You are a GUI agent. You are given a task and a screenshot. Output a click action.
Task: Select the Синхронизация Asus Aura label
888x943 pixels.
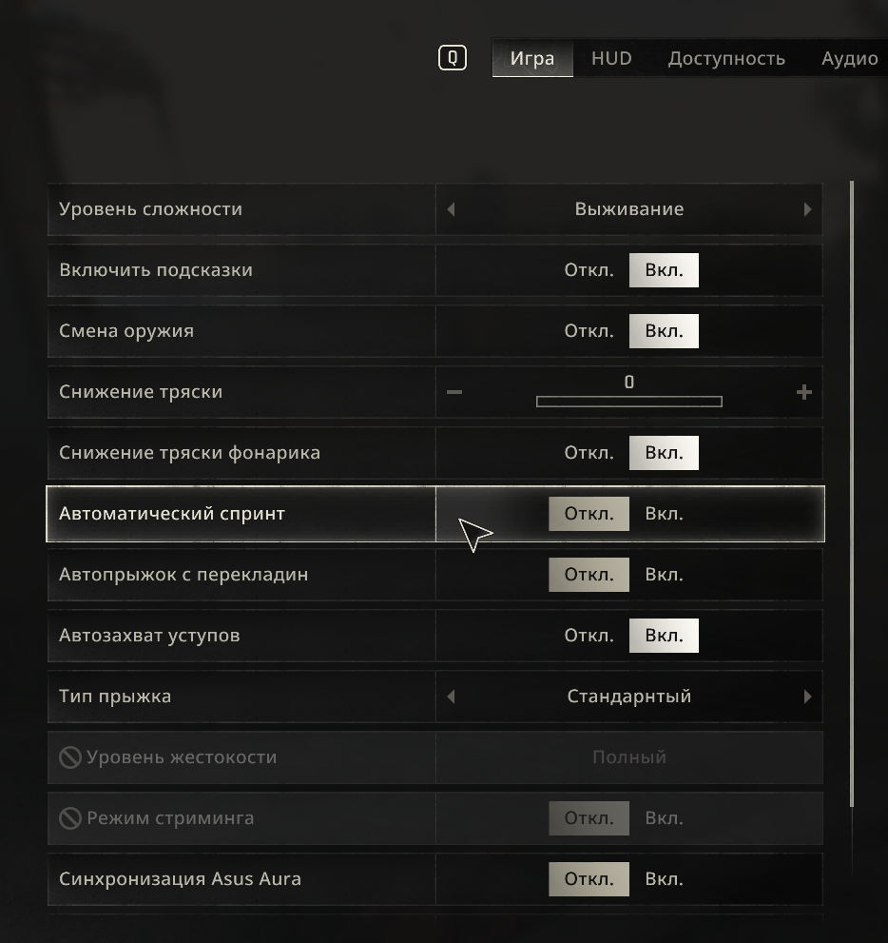(180, 879)
